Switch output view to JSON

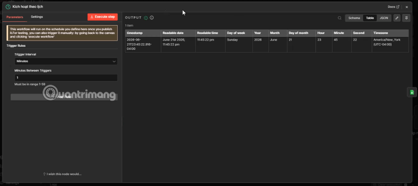click(384, 18)
